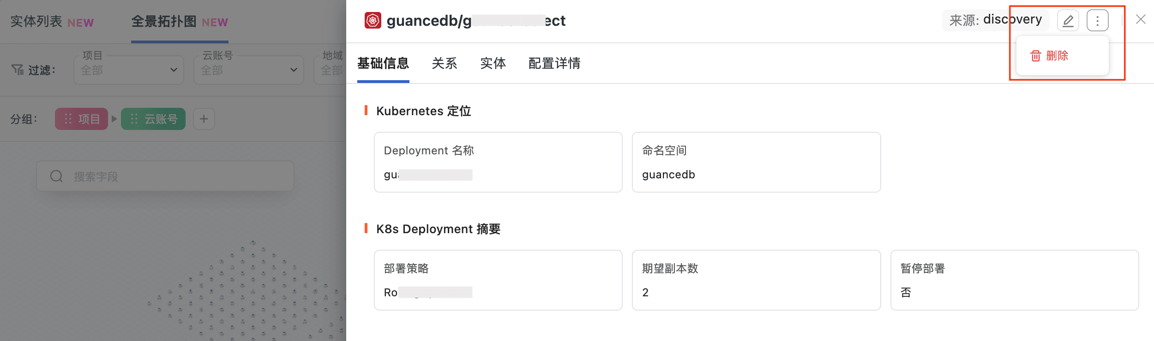Add a grouping with the plus button

tap(204, 119)
